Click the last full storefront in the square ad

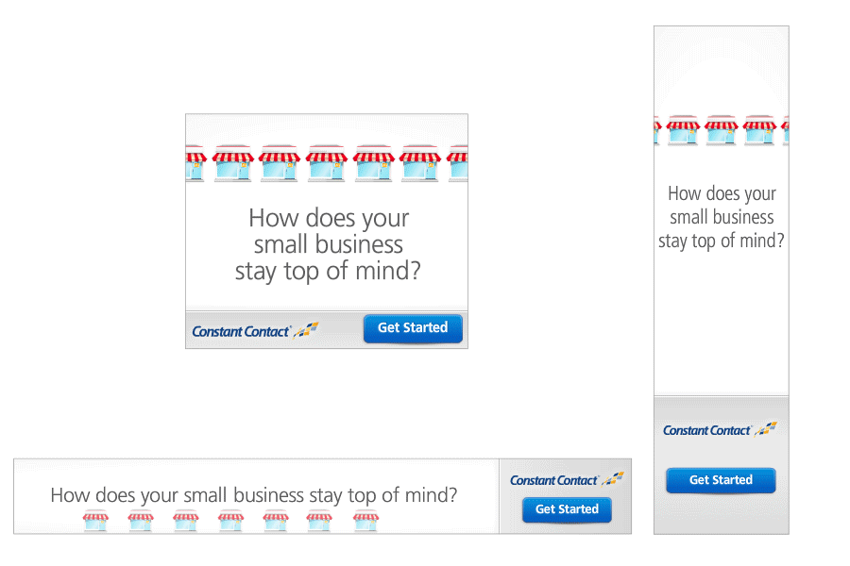420,162
